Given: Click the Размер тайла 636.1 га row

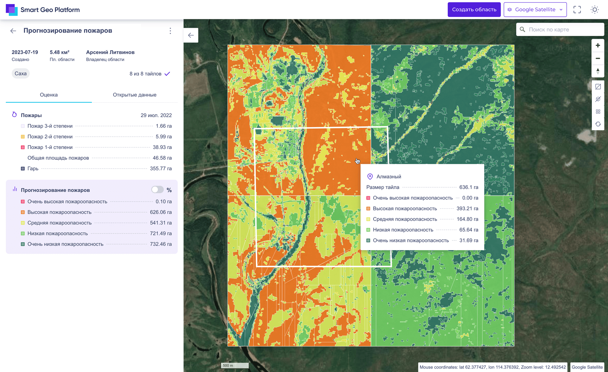Looking at the screenshot, I should tap(422, 187).
